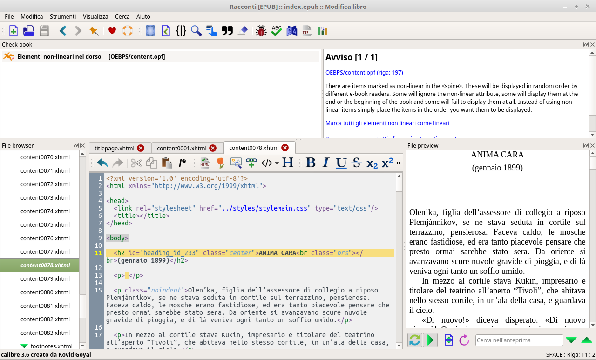Click the beautify file curly-braces icon
Viewport: 596px width, 360px height.
click(x=181, y=31)
